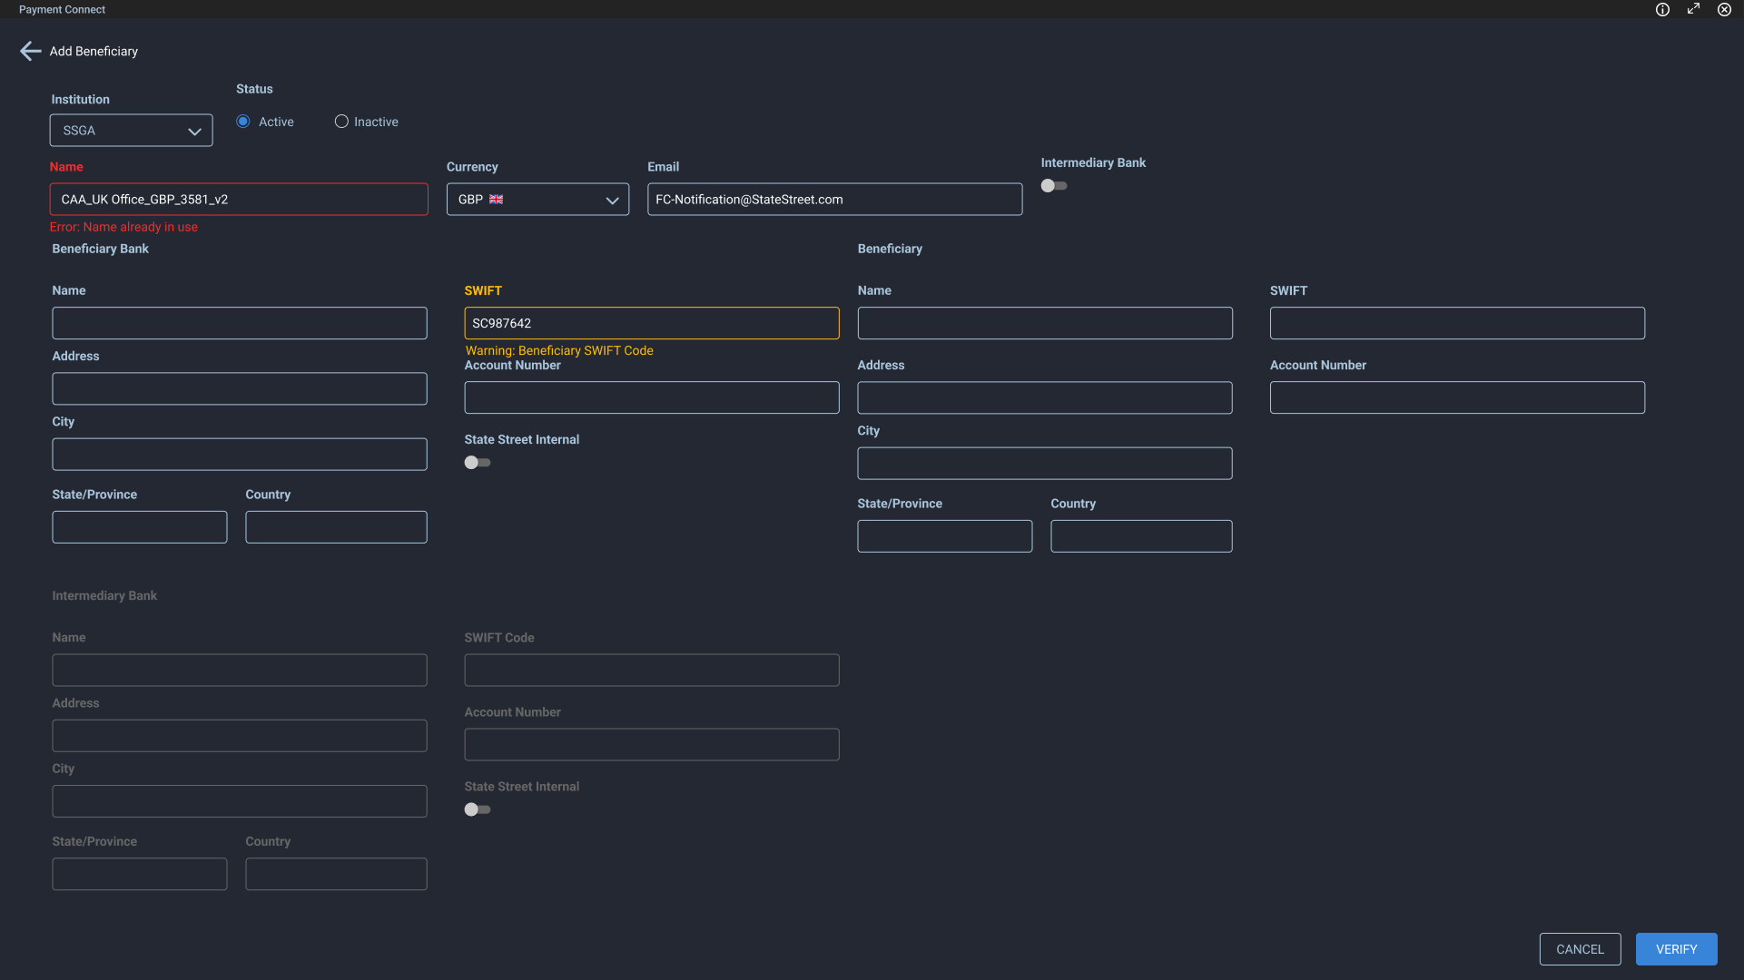Select the Inactive status radio button
The width and height of the screenshot is (1744, 980).
click(x=341, y=122)
